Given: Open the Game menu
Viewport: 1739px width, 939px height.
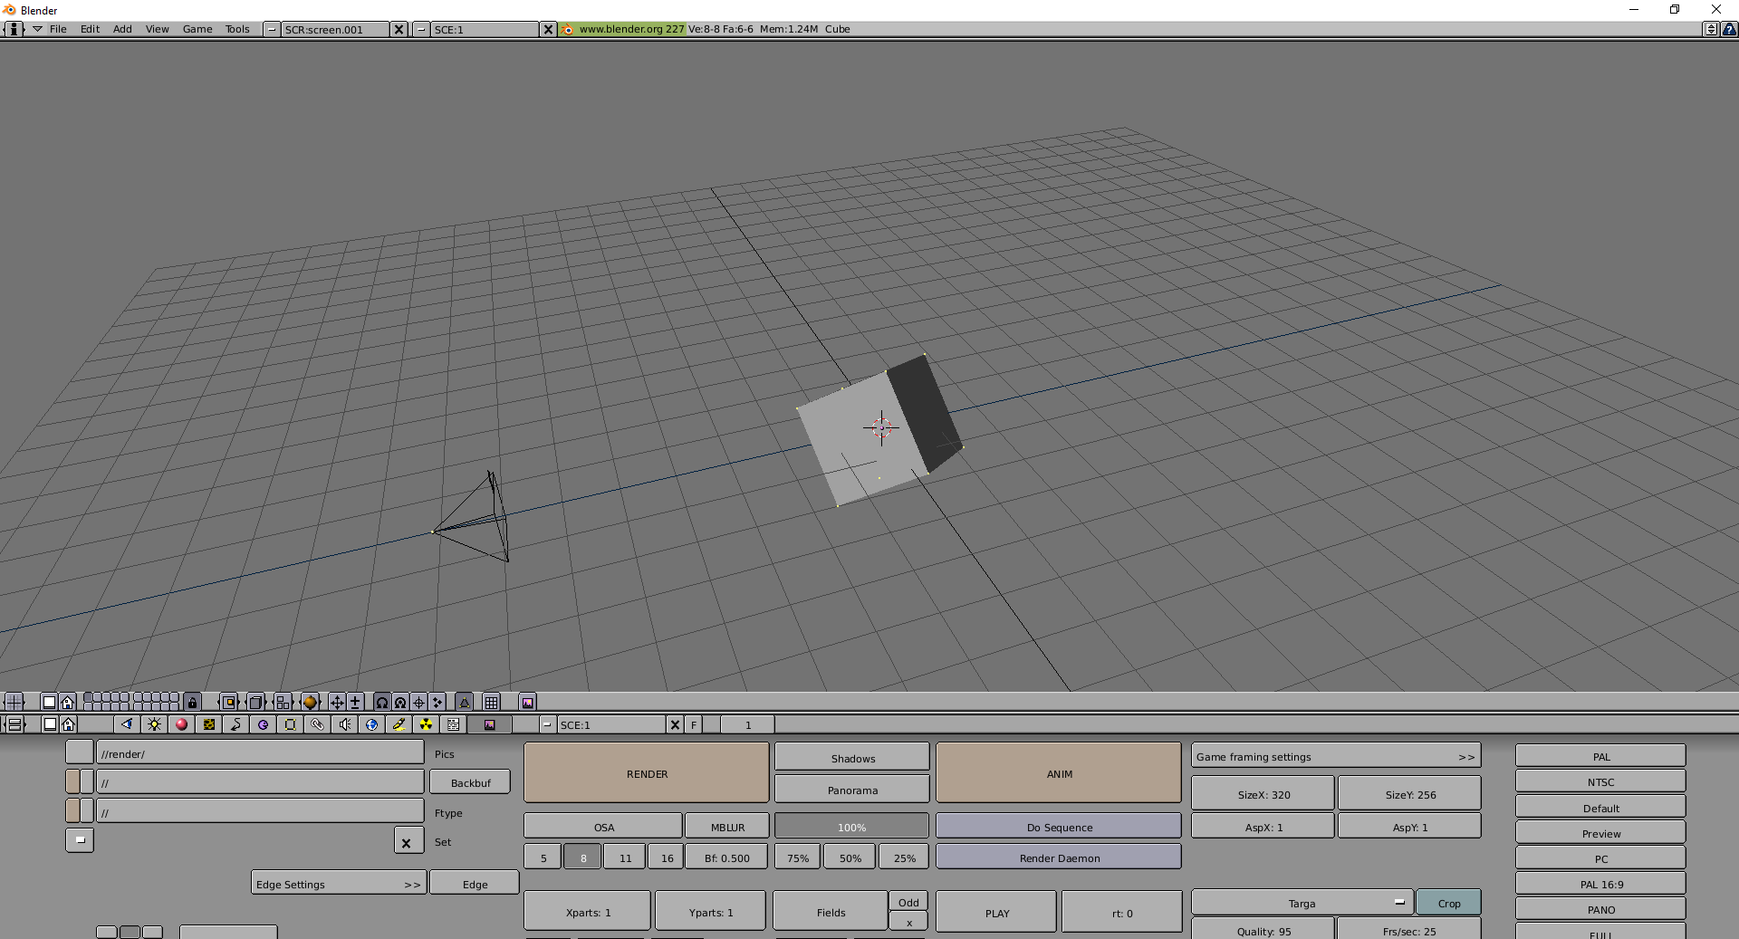Looking at the screenshot, I should click(197, 29).
